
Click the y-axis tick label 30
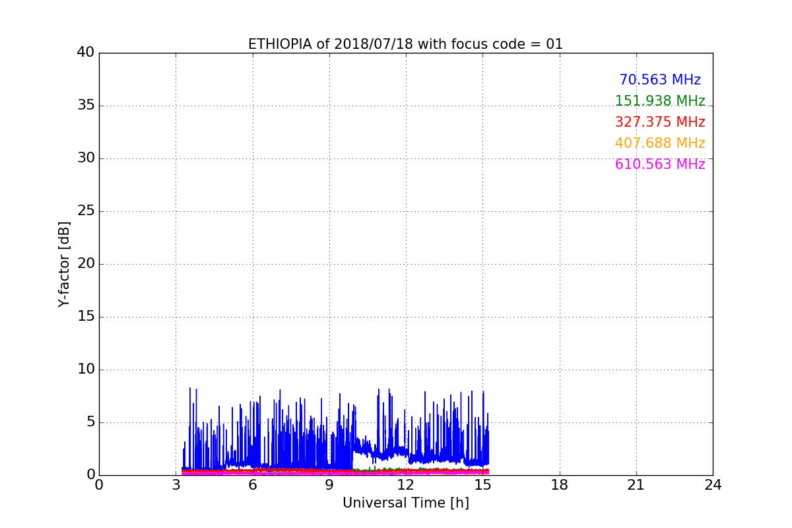[x=86, y=158]
